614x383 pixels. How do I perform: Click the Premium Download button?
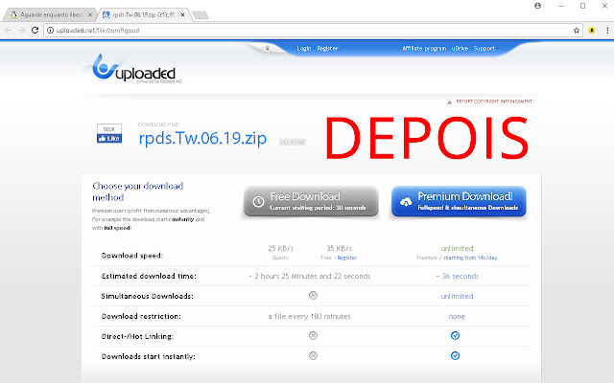[x=459, y=201]
